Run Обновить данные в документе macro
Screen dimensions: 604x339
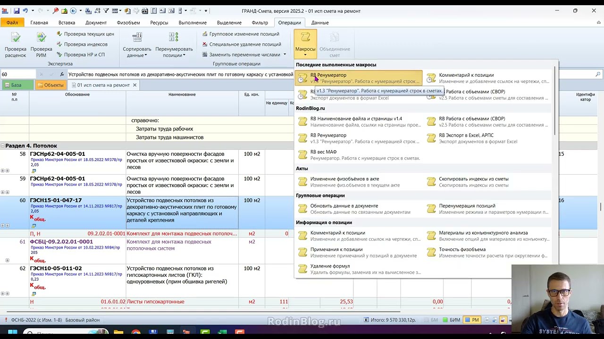[359, 209]
